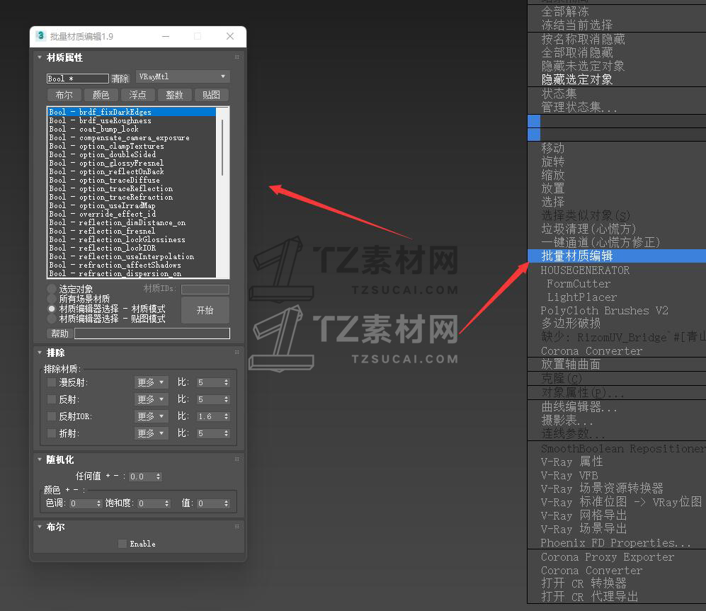
Task: Click the Bool * filter input field
Action: (77, 79)
